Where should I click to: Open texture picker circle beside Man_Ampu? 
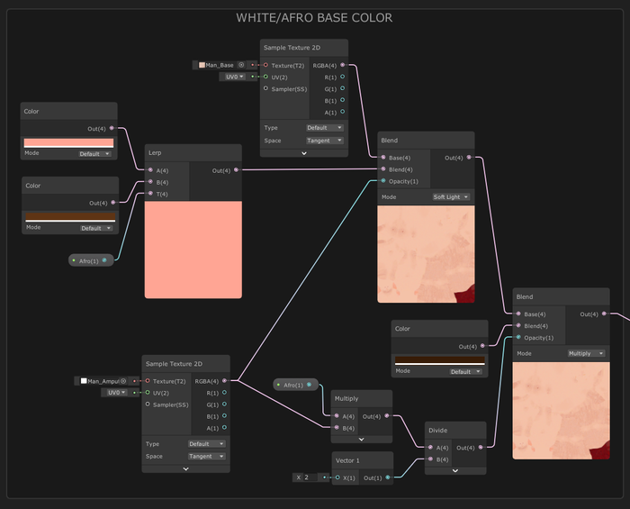tap(123, 381)
